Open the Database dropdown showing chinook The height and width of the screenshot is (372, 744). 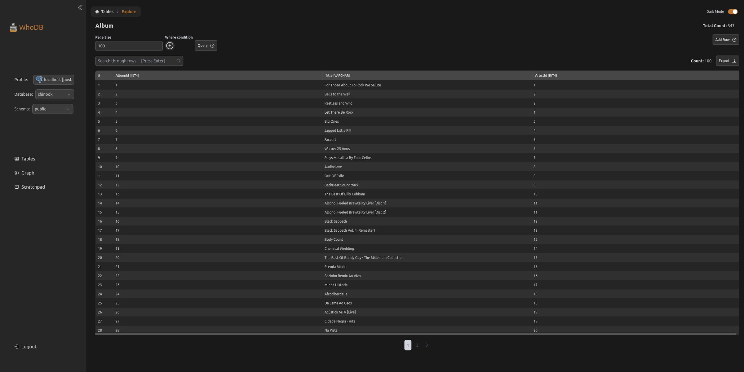point(54,94)
